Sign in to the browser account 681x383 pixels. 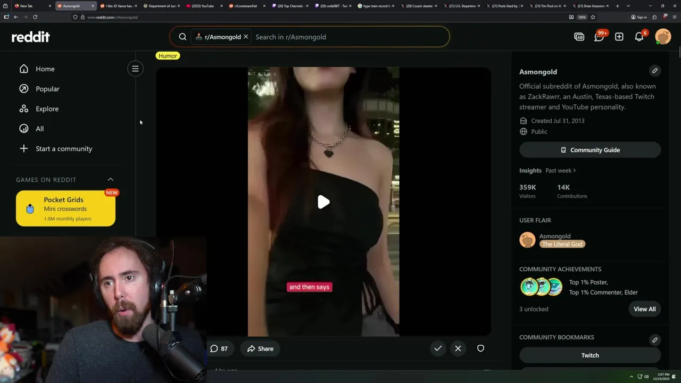(639, 17)
